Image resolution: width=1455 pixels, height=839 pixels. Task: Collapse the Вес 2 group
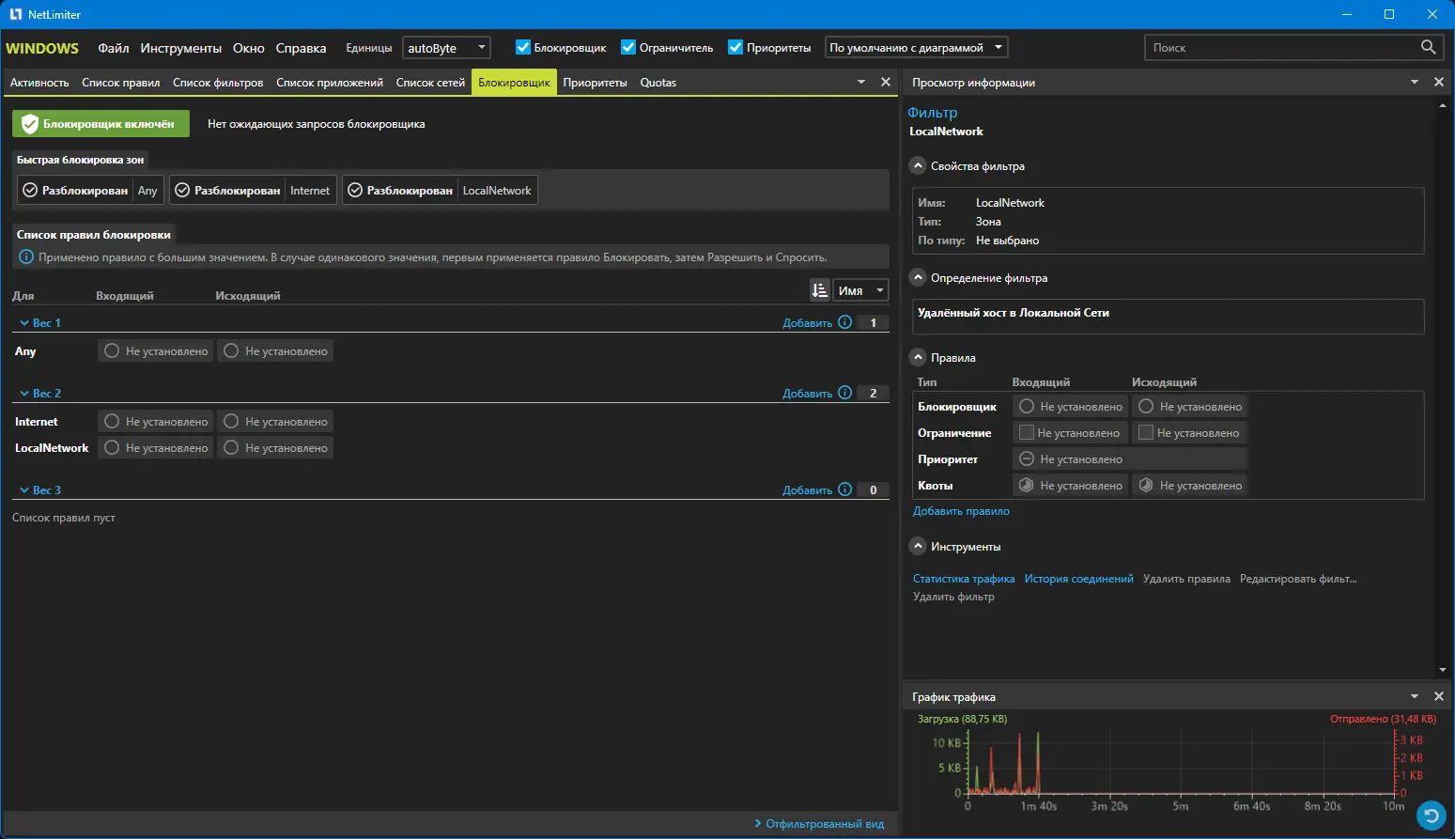pos(24,394)
